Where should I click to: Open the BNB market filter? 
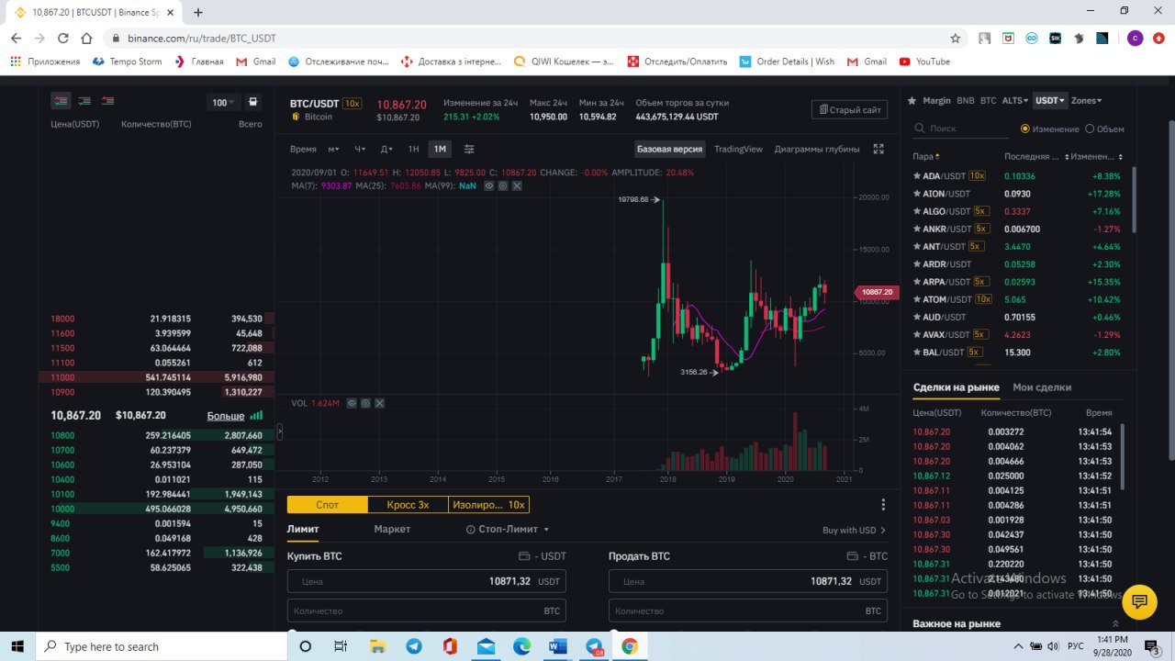point(966,100)
